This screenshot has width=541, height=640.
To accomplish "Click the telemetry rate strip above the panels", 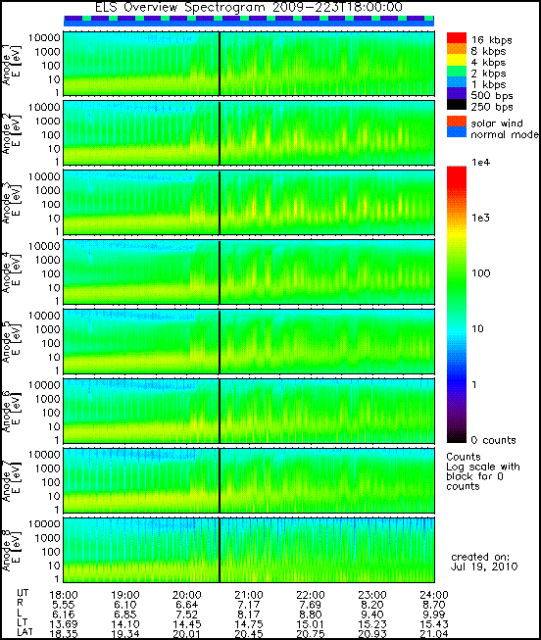I will (x=249, y=21).
